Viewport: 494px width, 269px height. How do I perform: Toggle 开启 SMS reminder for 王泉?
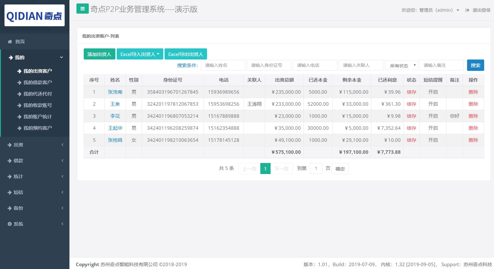(x=432, y=104)
